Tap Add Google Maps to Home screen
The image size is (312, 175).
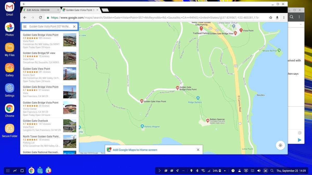(135, 150)
